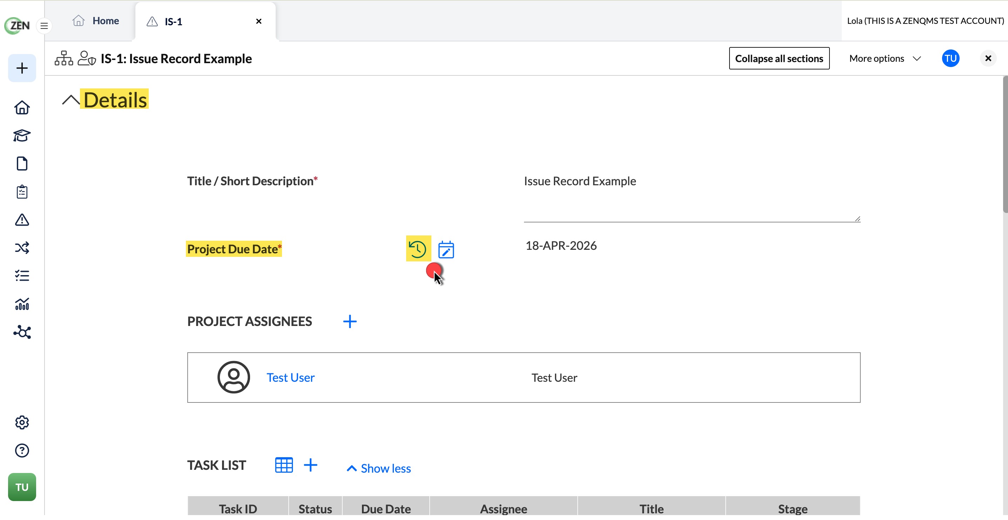Open the task checklist icon in sidebar
This screenshot has height=520, width=1008.
tap(22, 276)
